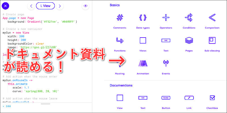The image size is (227, 113).
Task: Open the Views square icon in Basics
Action: (x=143, y=40)
